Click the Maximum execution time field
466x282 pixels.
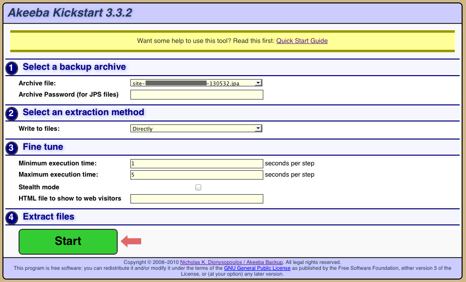pyautogui.click(x=196, y=175)
